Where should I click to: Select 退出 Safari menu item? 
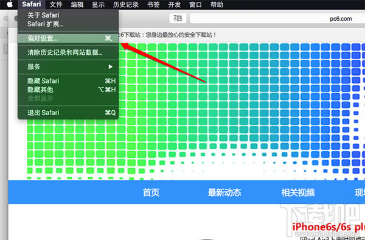pyautogui.click(x=68, y=113)
